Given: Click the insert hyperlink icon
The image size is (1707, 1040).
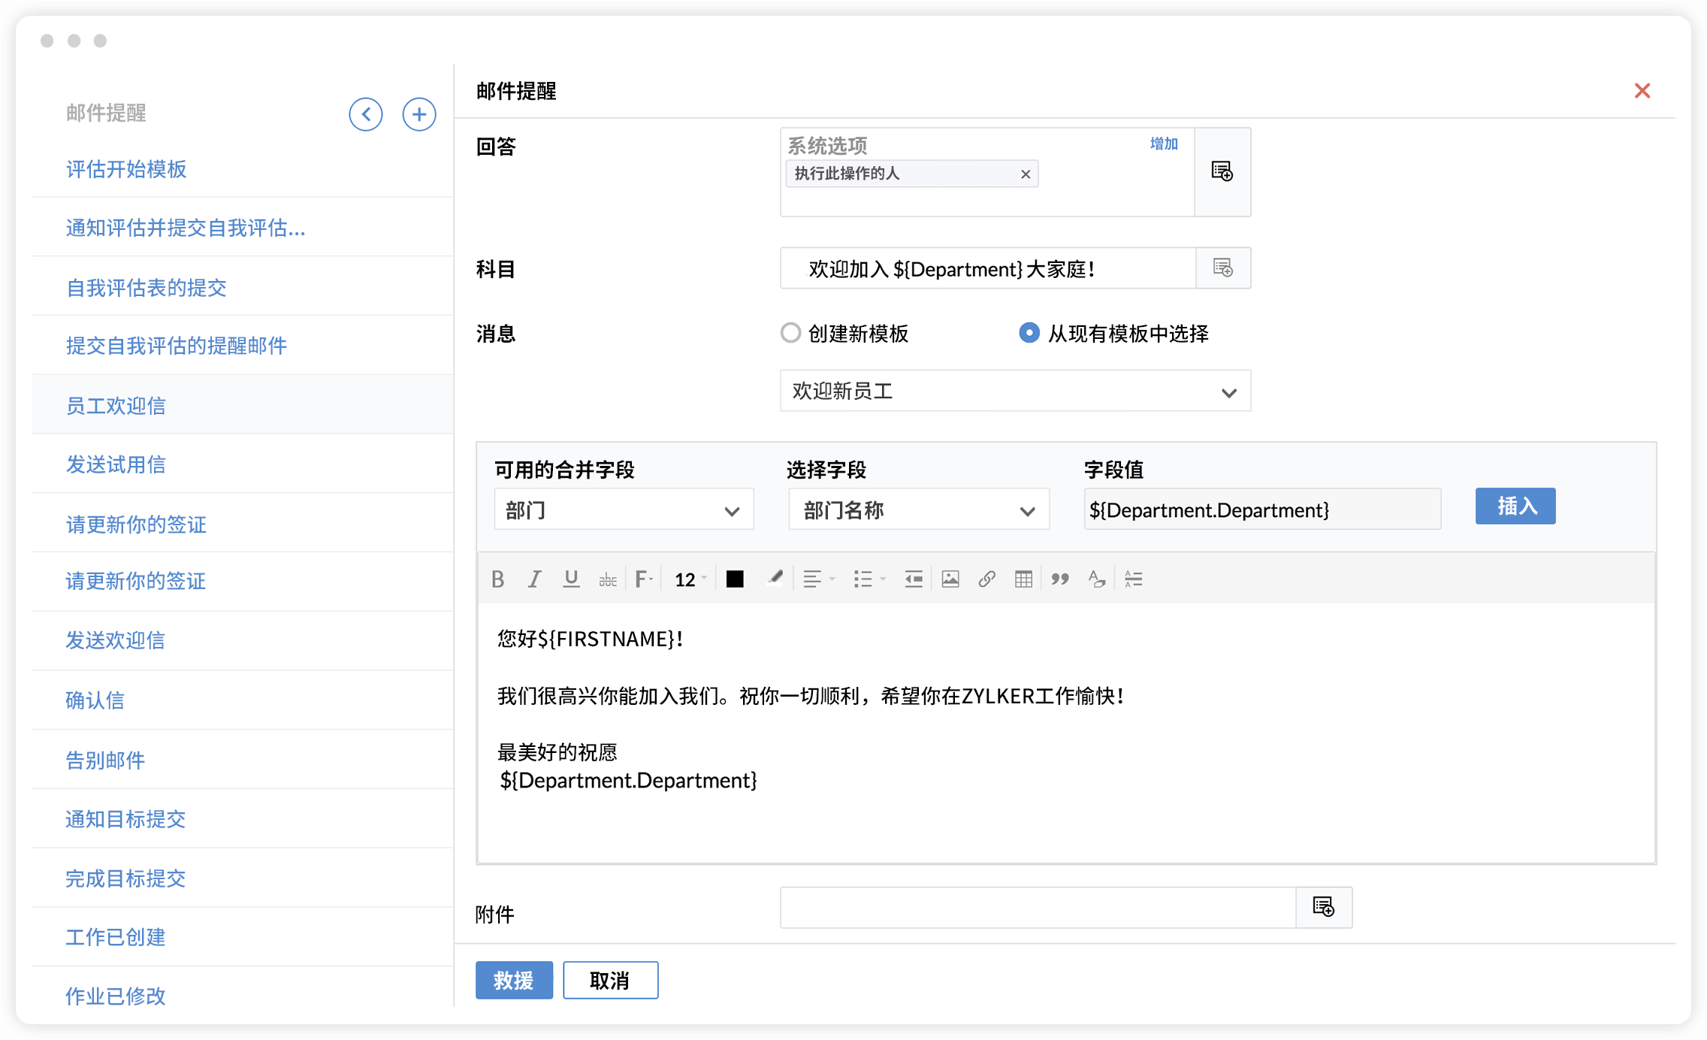Looking at the screenshot, I should pos(986,579).
